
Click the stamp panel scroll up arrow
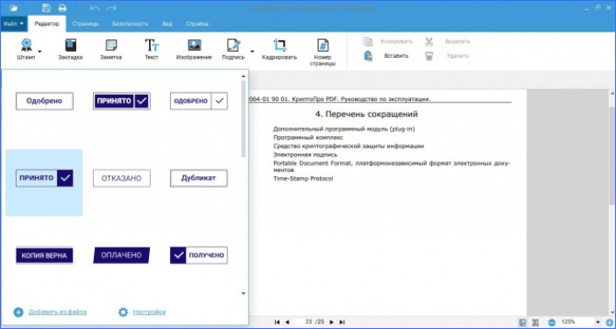coord(244,76)
